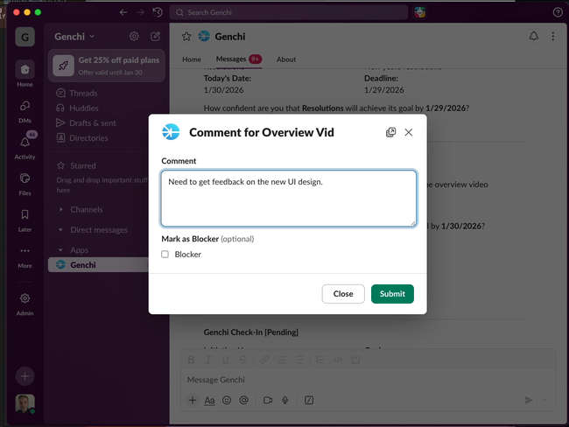
Task: Insert inline code in composer
Action: [x=338, y=360]
